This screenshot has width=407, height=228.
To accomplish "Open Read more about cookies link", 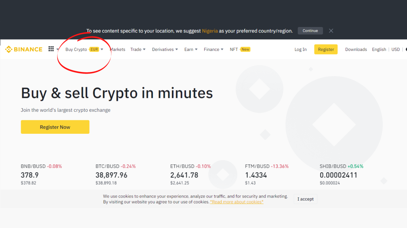I will point(237,202).
